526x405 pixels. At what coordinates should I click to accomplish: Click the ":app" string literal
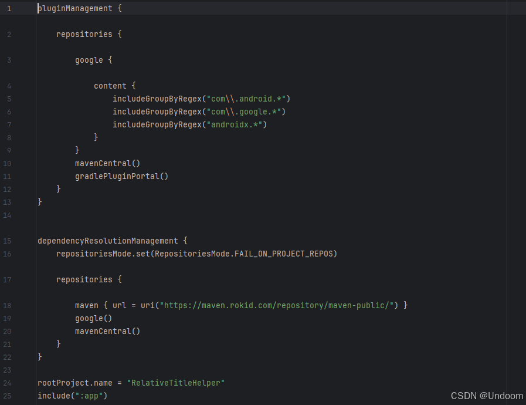pyautogui.click(x=89, y=396)
